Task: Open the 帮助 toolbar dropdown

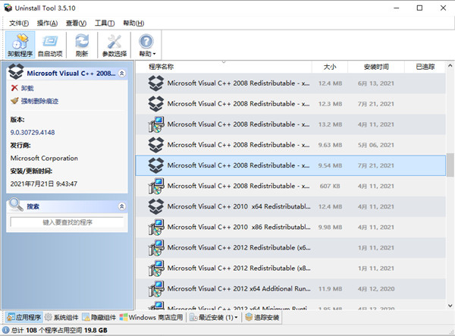Action: [x=147, y=45]
